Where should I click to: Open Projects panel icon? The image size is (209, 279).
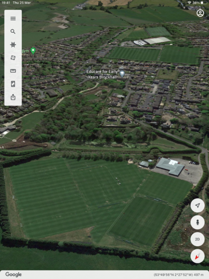[x=13, y=84]
